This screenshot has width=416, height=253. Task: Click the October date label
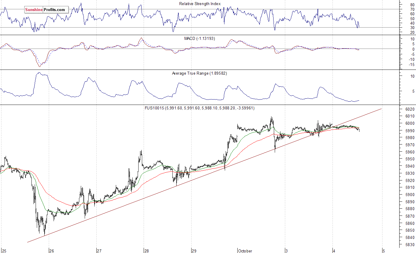(245, 251)
